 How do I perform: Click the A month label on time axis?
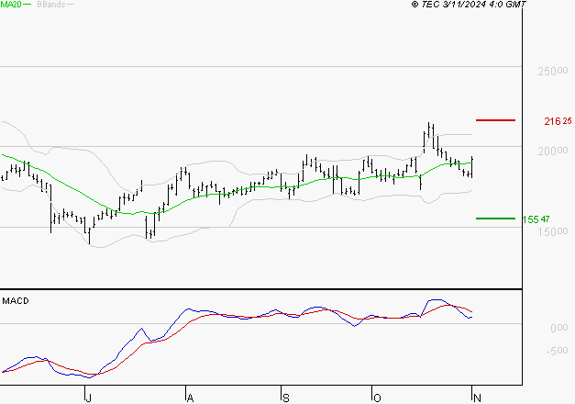pos(190,398)
